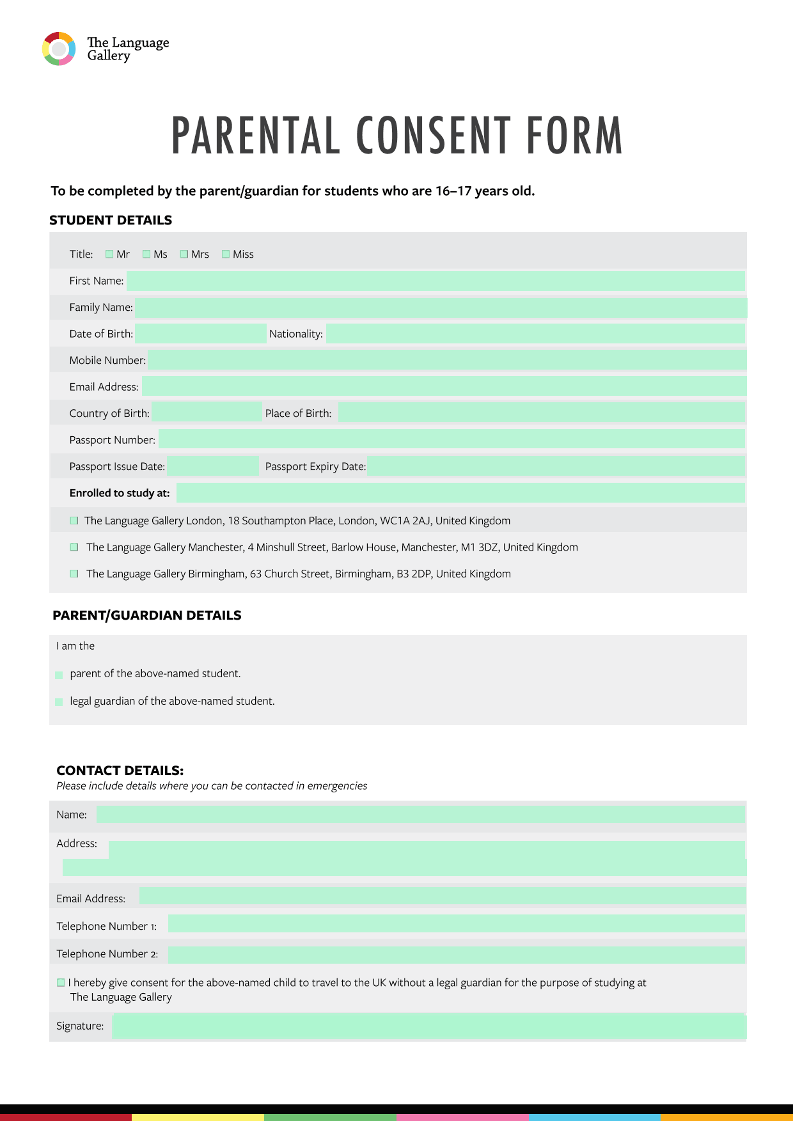The image size is (793, 1121).
Task: Click the Passport Number field
Action: coord(451,439)
